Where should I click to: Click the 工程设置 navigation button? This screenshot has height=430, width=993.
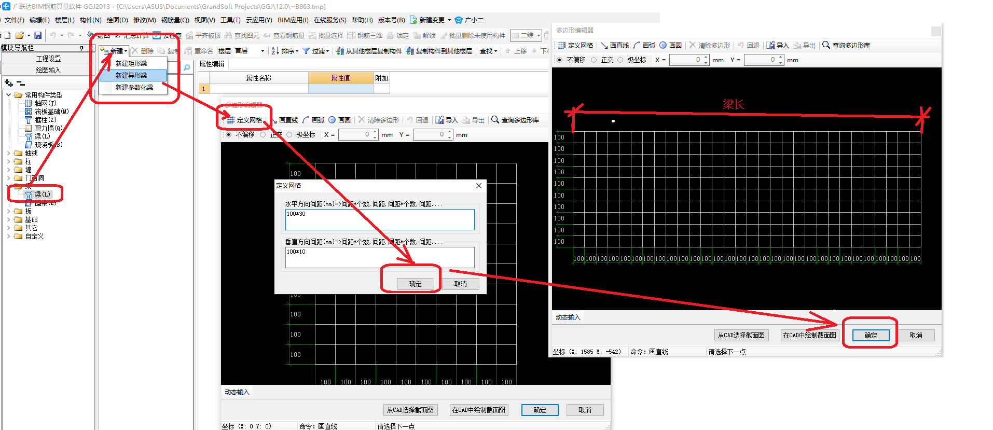[48, 59]
